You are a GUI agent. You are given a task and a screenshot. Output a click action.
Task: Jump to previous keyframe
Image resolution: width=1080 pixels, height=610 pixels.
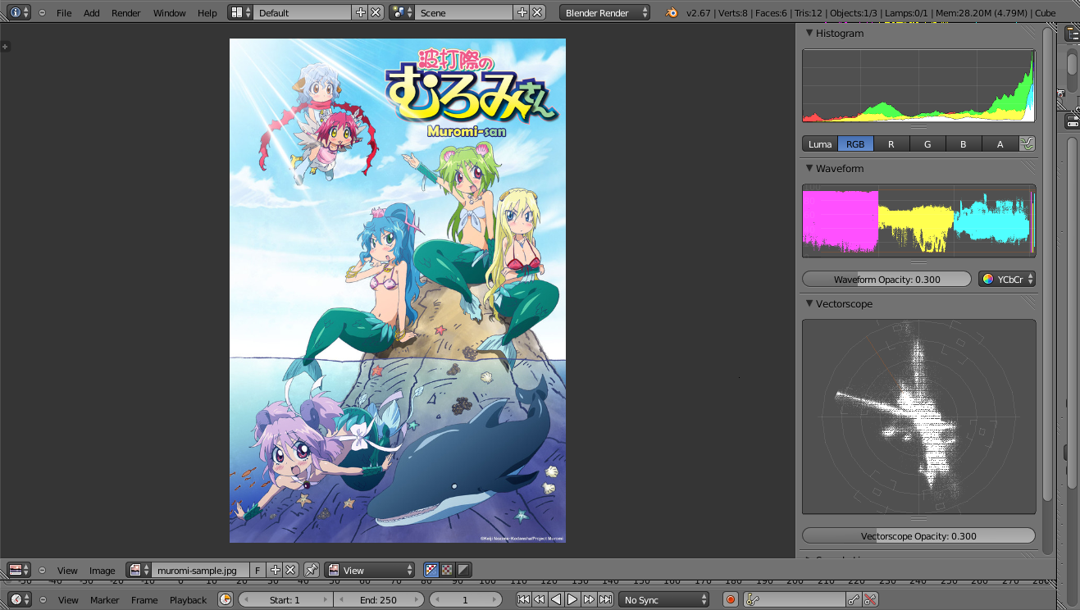point(540,599)
